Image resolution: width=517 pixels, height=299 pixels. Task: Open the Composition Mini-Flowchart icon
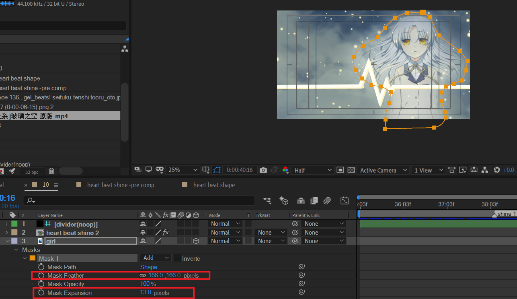tap(267, 200)
